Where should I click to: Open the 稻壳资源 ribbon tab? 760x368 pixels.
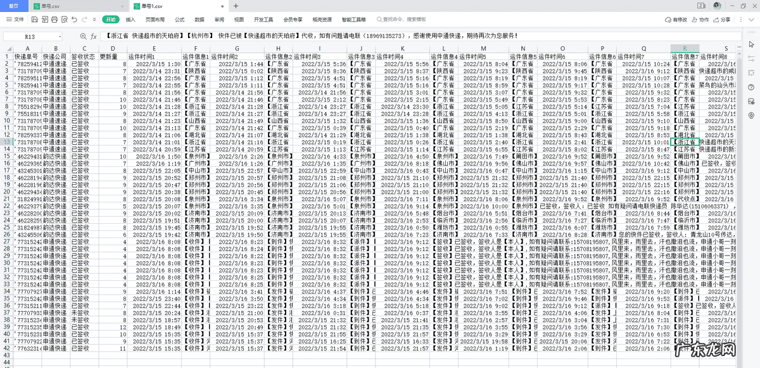[322, 20]
